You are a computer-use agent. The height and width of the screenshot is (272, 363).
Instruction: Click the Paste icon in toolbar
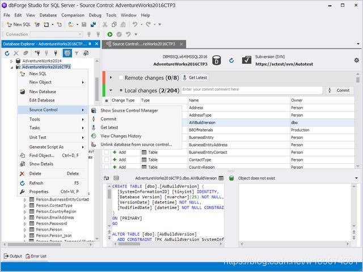point(123,24)
